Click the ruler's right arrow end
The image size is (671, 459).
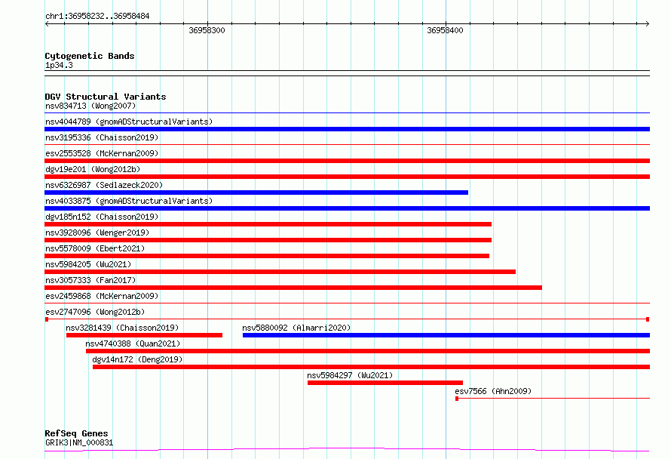[647, 24]
